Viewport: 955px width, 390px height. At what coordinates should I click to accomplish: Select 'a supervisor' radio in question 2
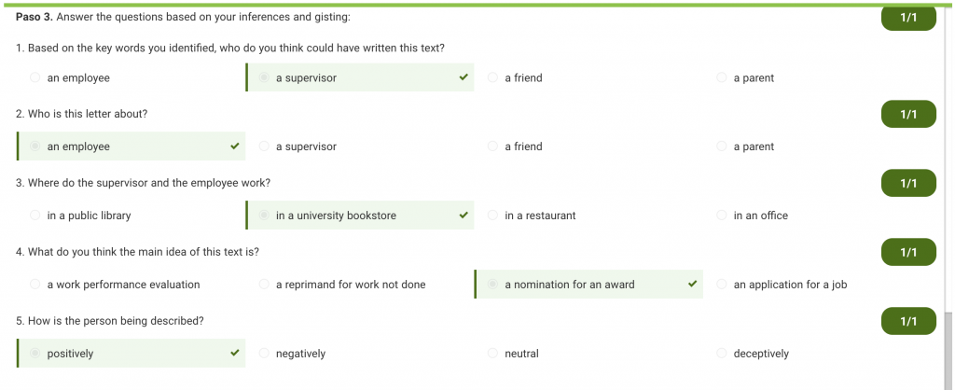click(x=265, y=146)
